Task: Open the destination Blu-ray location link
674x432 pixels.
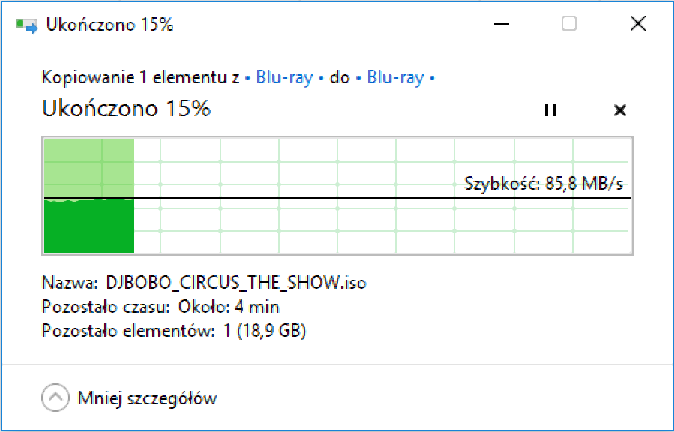Action: pos(395,76)
